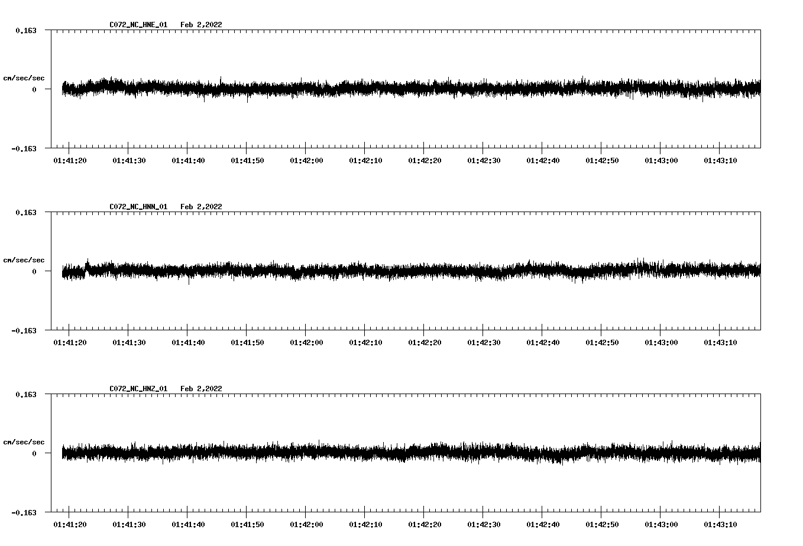
Task: Click the cm/sec/sec unit label on HNE plot
Action: point(24,78)
